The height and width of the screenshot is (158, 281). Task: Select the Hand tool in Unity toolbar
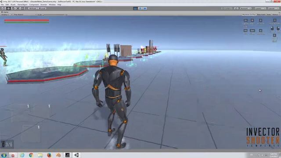(x=4, y=8)
